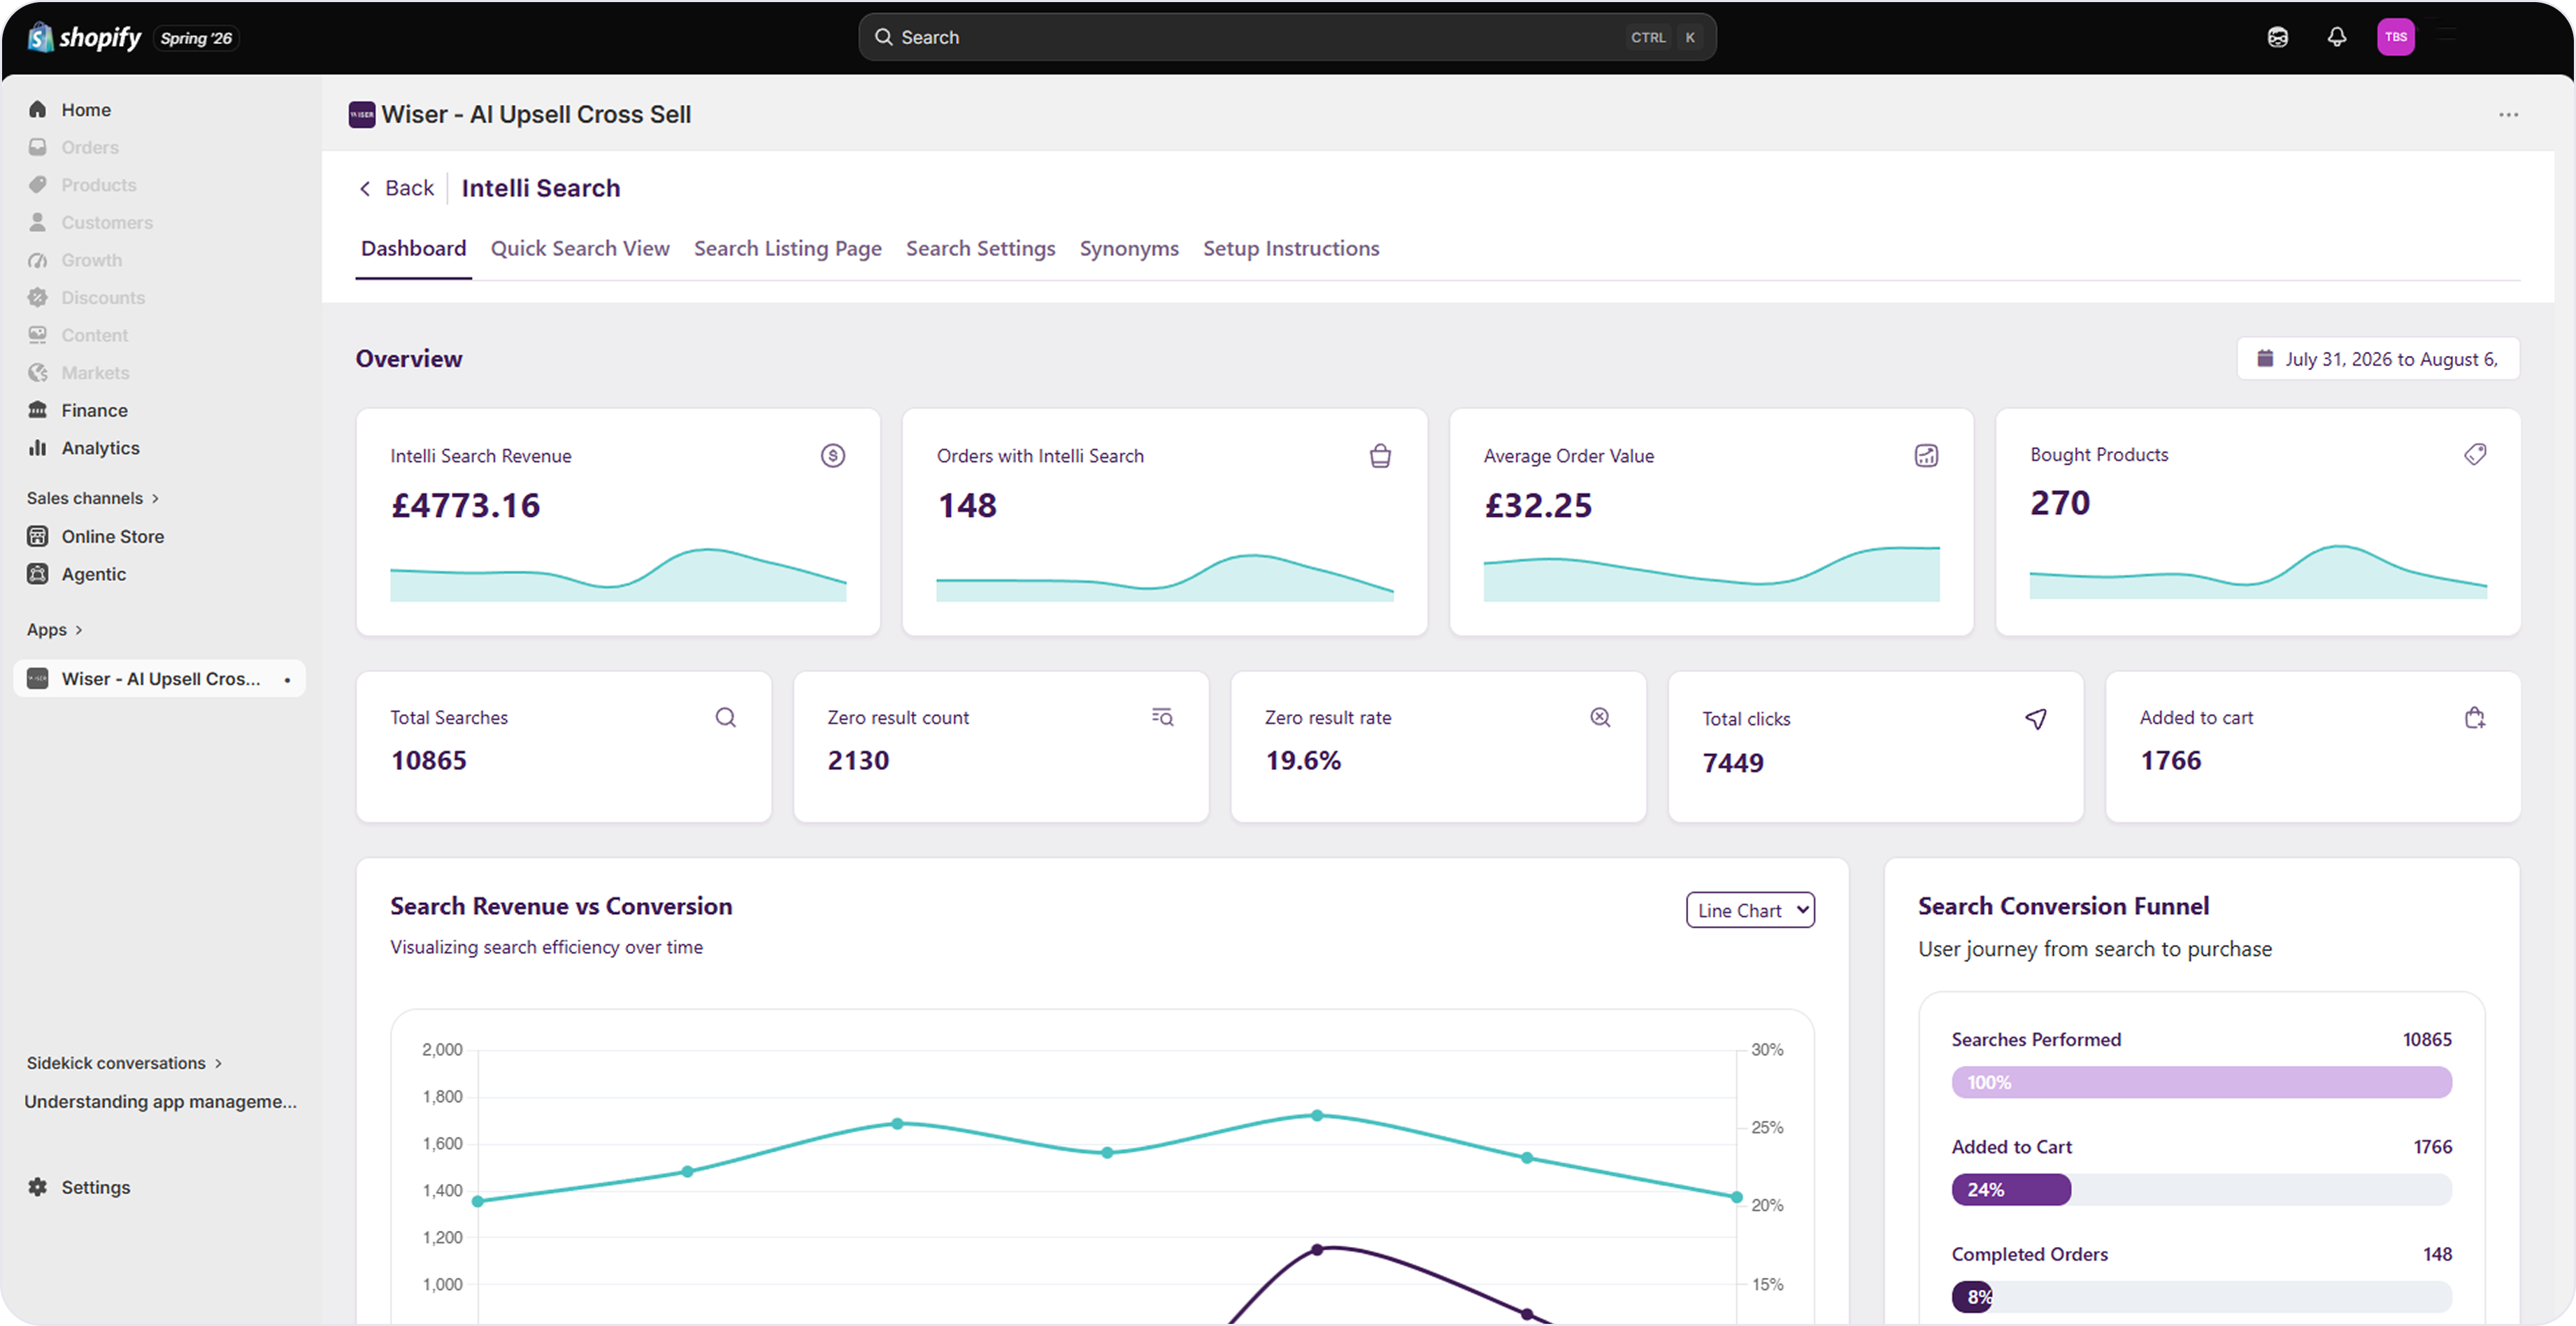The height and width of the screenshot is (1326, 2576).
Task: Click the Orders icon in sidebar
Action: (38, 147)
